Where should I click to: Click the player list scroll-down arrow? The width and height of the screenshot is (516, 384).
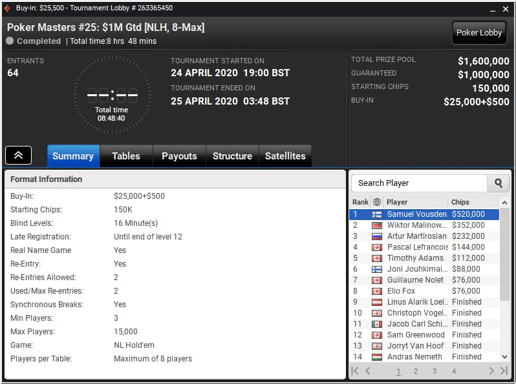504,357
